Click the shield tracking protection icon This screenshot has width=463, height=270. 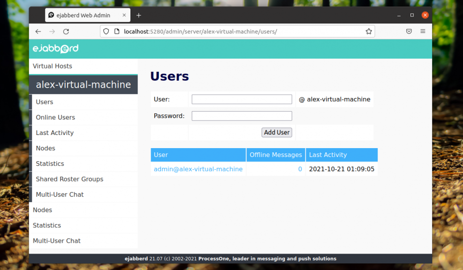[106, 31]
